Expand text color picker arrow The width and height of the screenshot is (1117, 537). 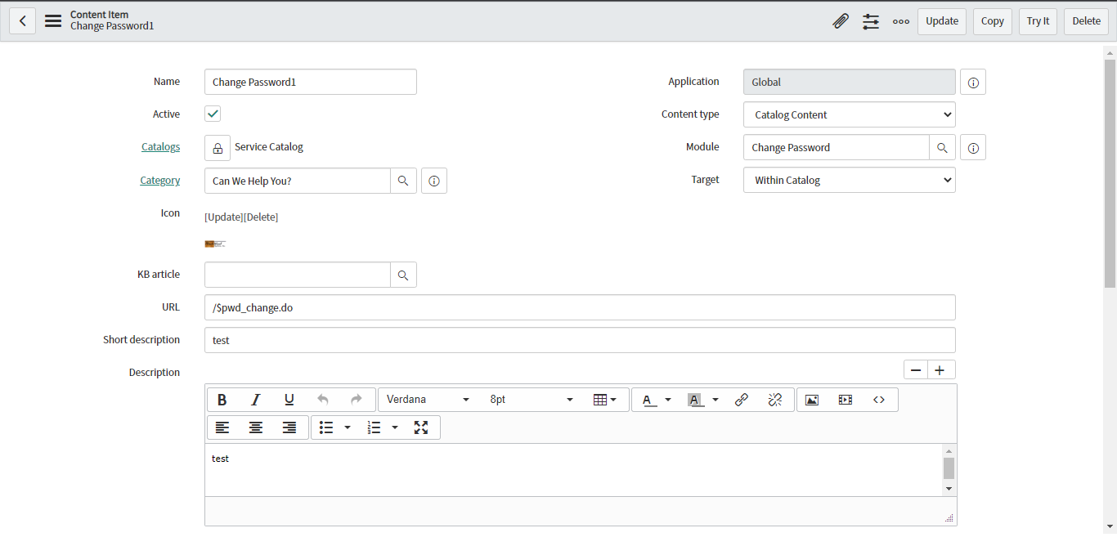668,400
